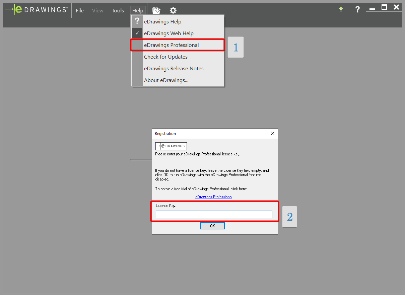Click the eDrawings logo in toolbar
The width and height of the screenshot is (405, 295).
click(x=36, y=10)
